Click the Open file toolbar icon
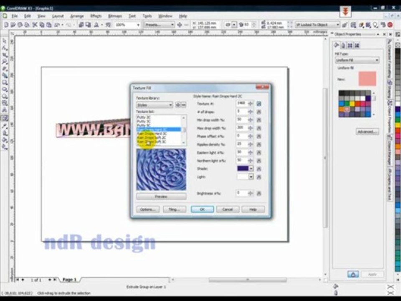 13,25
